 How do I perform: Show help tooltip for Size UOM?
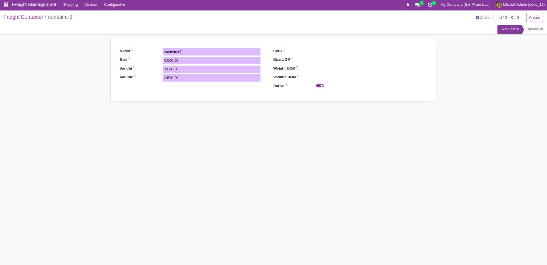pos(292,58)
